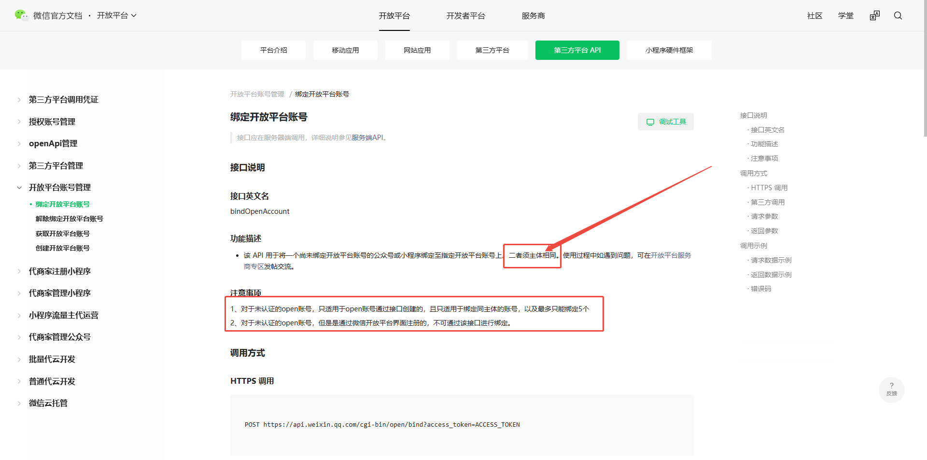Expand 微信云托管 sidebar section
The height and width of the screenshot is (460, 927).
[x=48, y=403]
